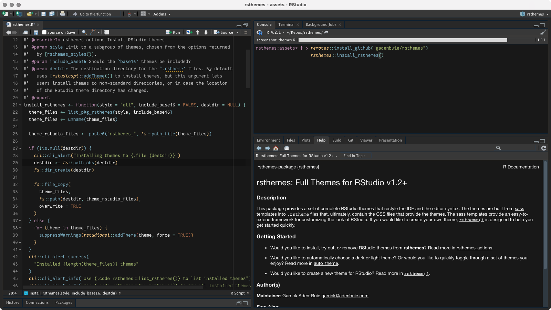Open the Git tab
This screenshot has height=310, width=551.
coord(351,140)
